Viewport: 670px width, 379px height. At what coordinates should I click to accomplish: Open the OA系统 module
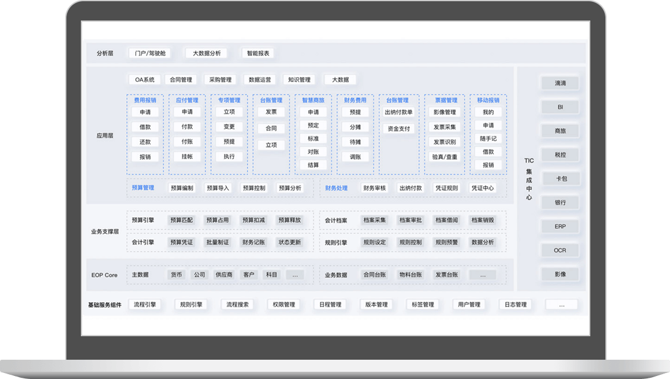[x=145, y=80]
